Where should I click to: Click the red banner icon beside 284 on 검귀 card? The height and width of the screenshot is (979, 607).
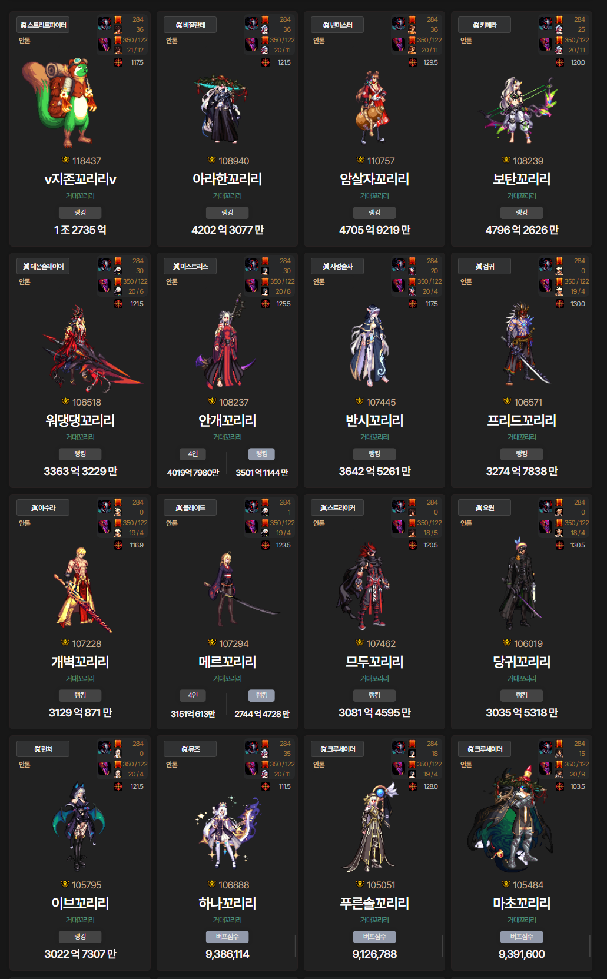(559, 261)
